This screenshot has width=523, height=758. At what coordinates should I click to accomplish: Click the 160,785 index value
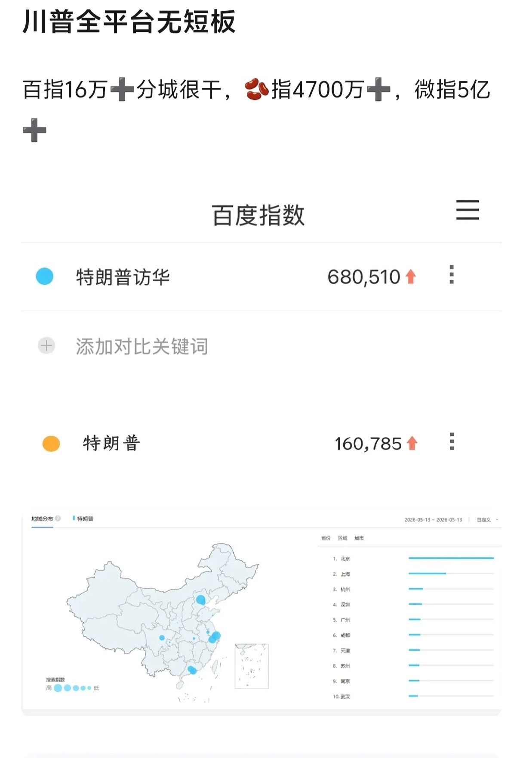[368, 443]
